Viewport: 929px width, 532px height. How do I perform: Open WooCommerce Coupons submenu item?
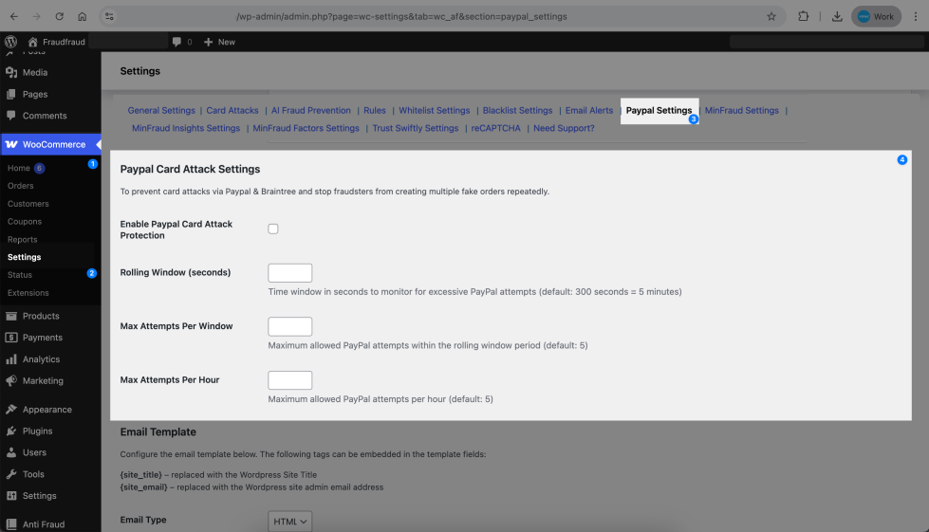(25, 221)
